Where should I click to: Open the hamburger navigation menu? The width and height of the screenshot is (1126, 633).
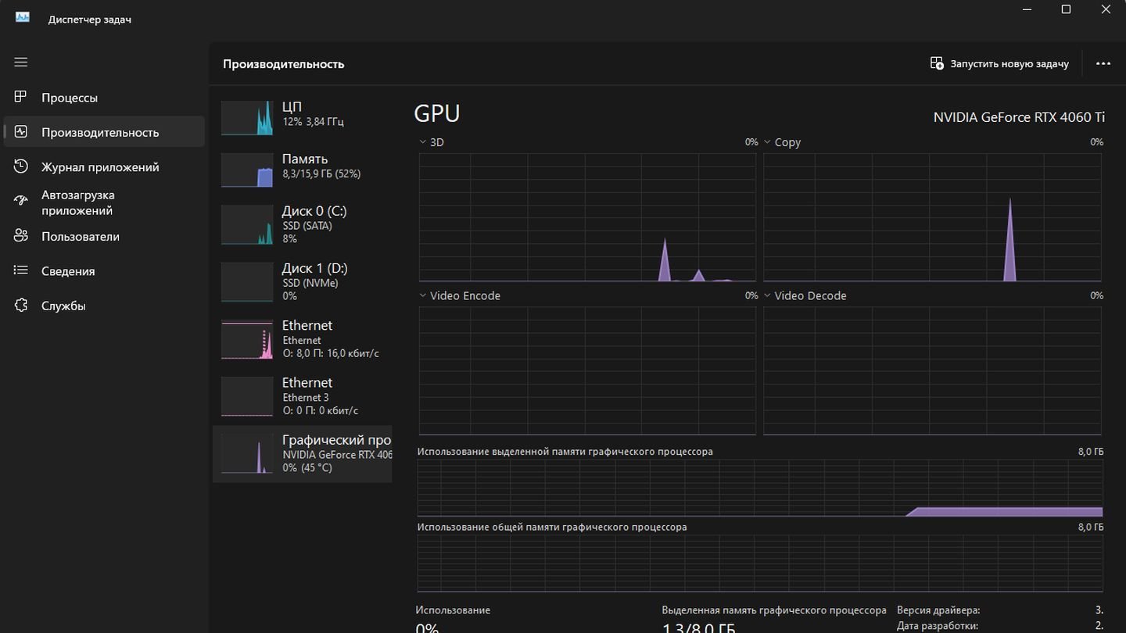click(x=21, y=63)
